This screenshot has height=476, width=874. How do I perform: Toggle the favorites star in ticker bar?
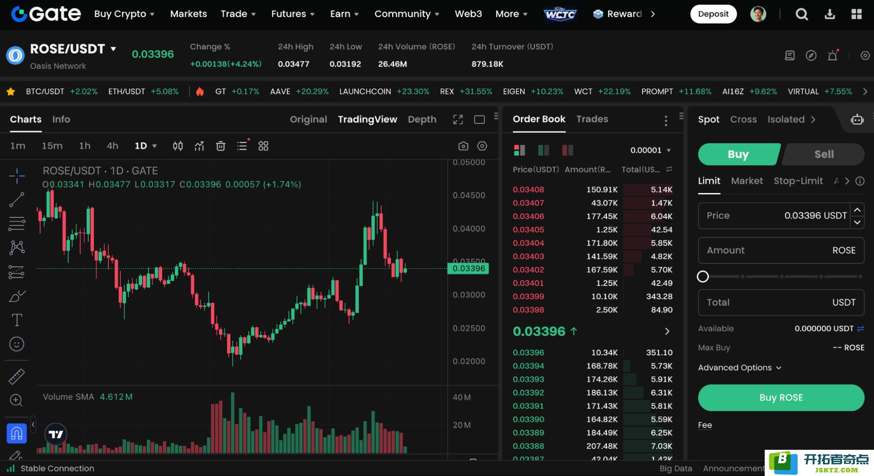[11, 91]
